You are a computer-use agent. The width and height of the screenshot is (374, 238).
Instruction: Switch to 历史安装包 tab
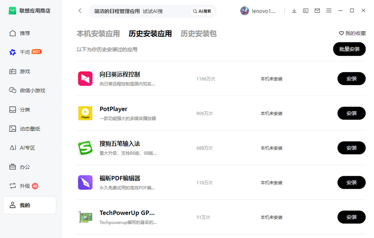coord(199,34)
